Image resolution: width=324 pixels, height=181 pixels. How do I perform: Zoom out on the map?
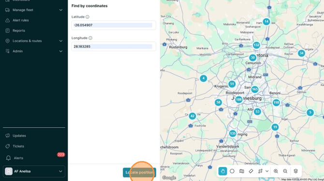(x=285, y=171)
